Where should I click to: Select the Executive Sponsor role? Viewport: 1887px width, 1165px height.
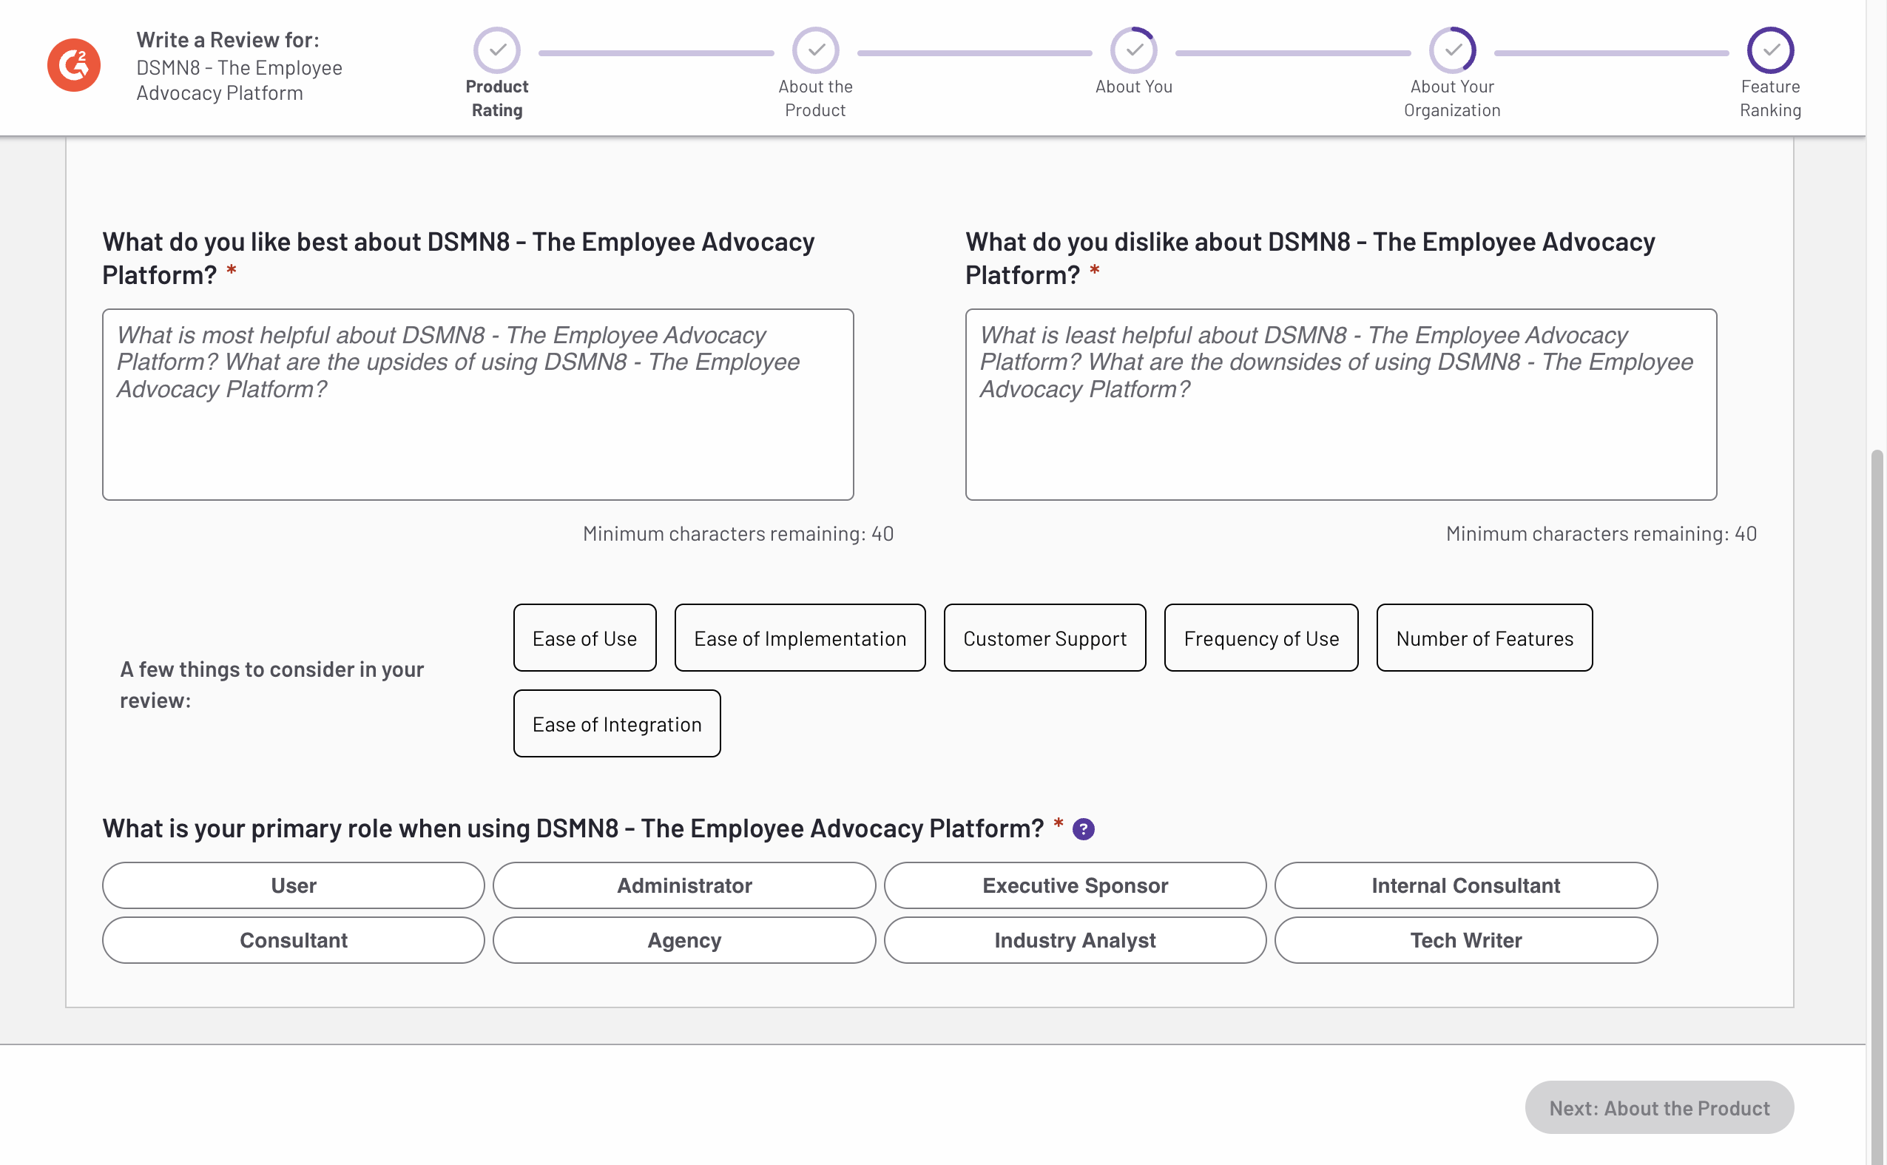1076,885
